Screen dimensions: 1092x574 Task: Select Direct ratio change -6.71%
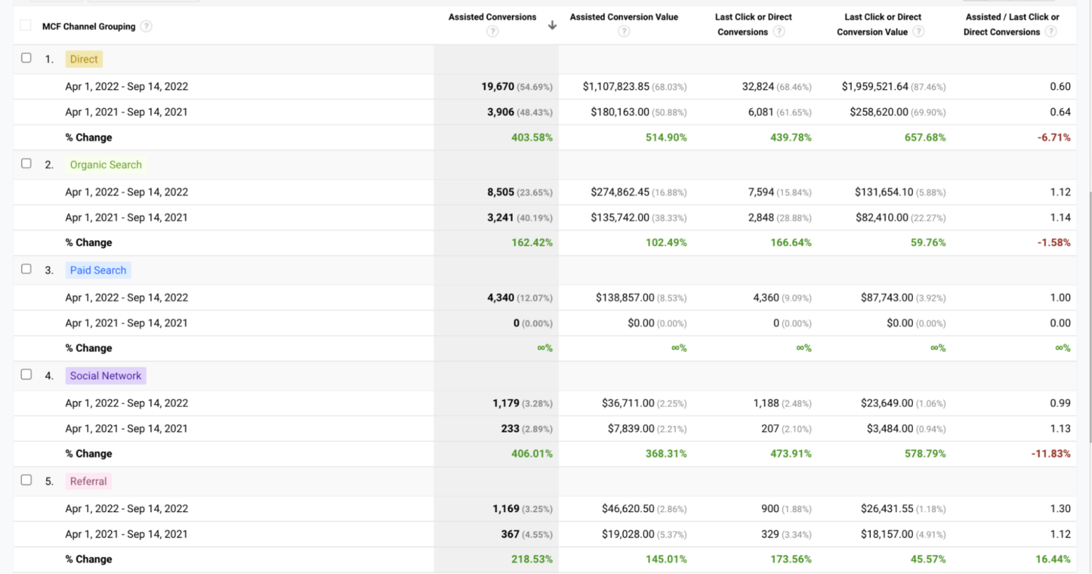point(1054,137)
